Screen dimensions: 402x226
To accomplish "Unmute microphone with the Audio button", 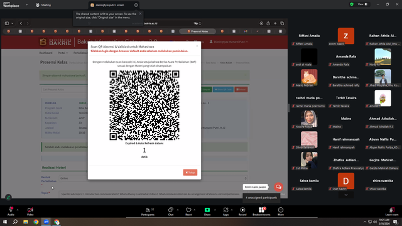I will (11, 212).
